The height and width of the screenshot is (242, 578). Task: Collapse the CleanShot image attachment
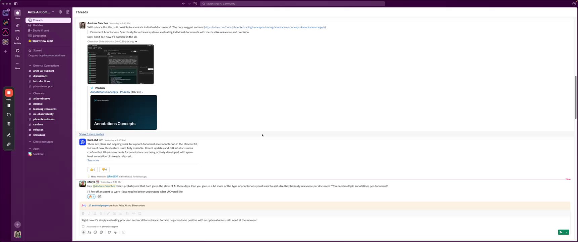pos(136,42)
